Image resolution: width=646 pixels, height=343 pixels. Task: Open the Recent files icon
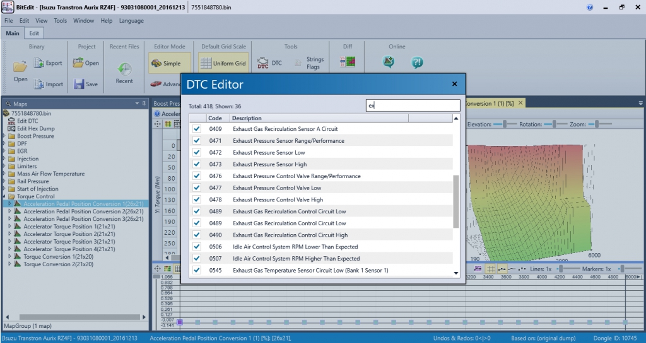click(124, 69)
